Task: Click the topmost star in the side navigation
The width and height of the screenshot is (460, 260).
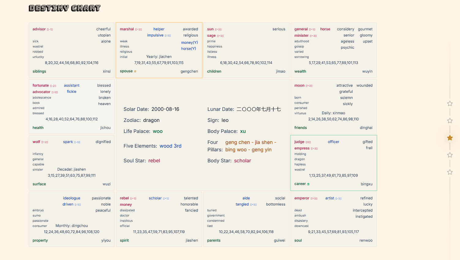Action: pyautogui.click(x=450, y=104)
